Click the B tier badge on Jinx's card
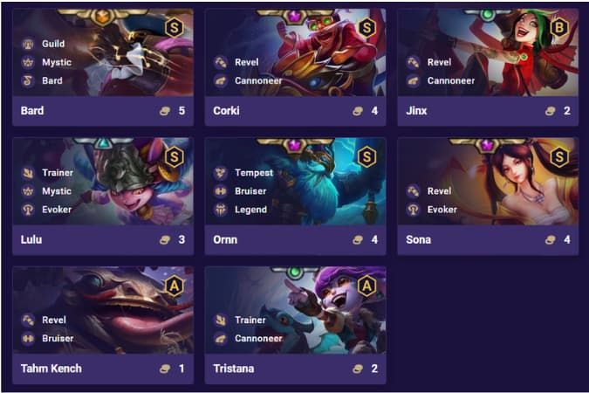Screen dimensions: 589x393 (x=559, y=28)
